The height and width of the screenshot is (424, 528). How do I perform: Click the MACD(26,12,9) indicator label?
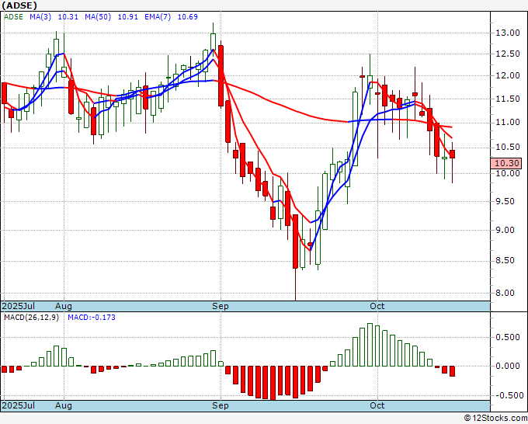point(31,318)
